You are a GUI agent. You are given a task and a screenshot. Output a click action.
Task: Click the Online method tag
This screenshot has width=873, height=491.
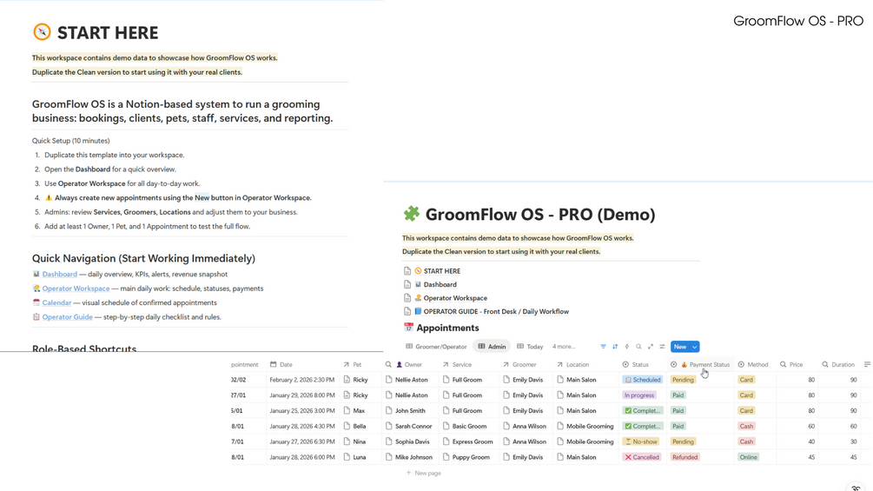[x=748, y=457]
